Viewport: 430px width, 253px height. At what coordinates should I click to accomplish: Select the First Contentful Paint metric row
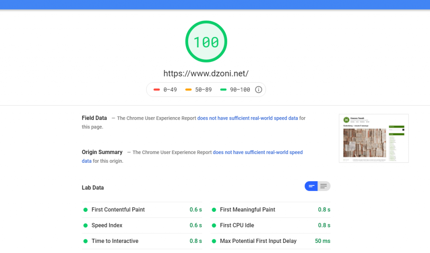[x=142, y=210]
